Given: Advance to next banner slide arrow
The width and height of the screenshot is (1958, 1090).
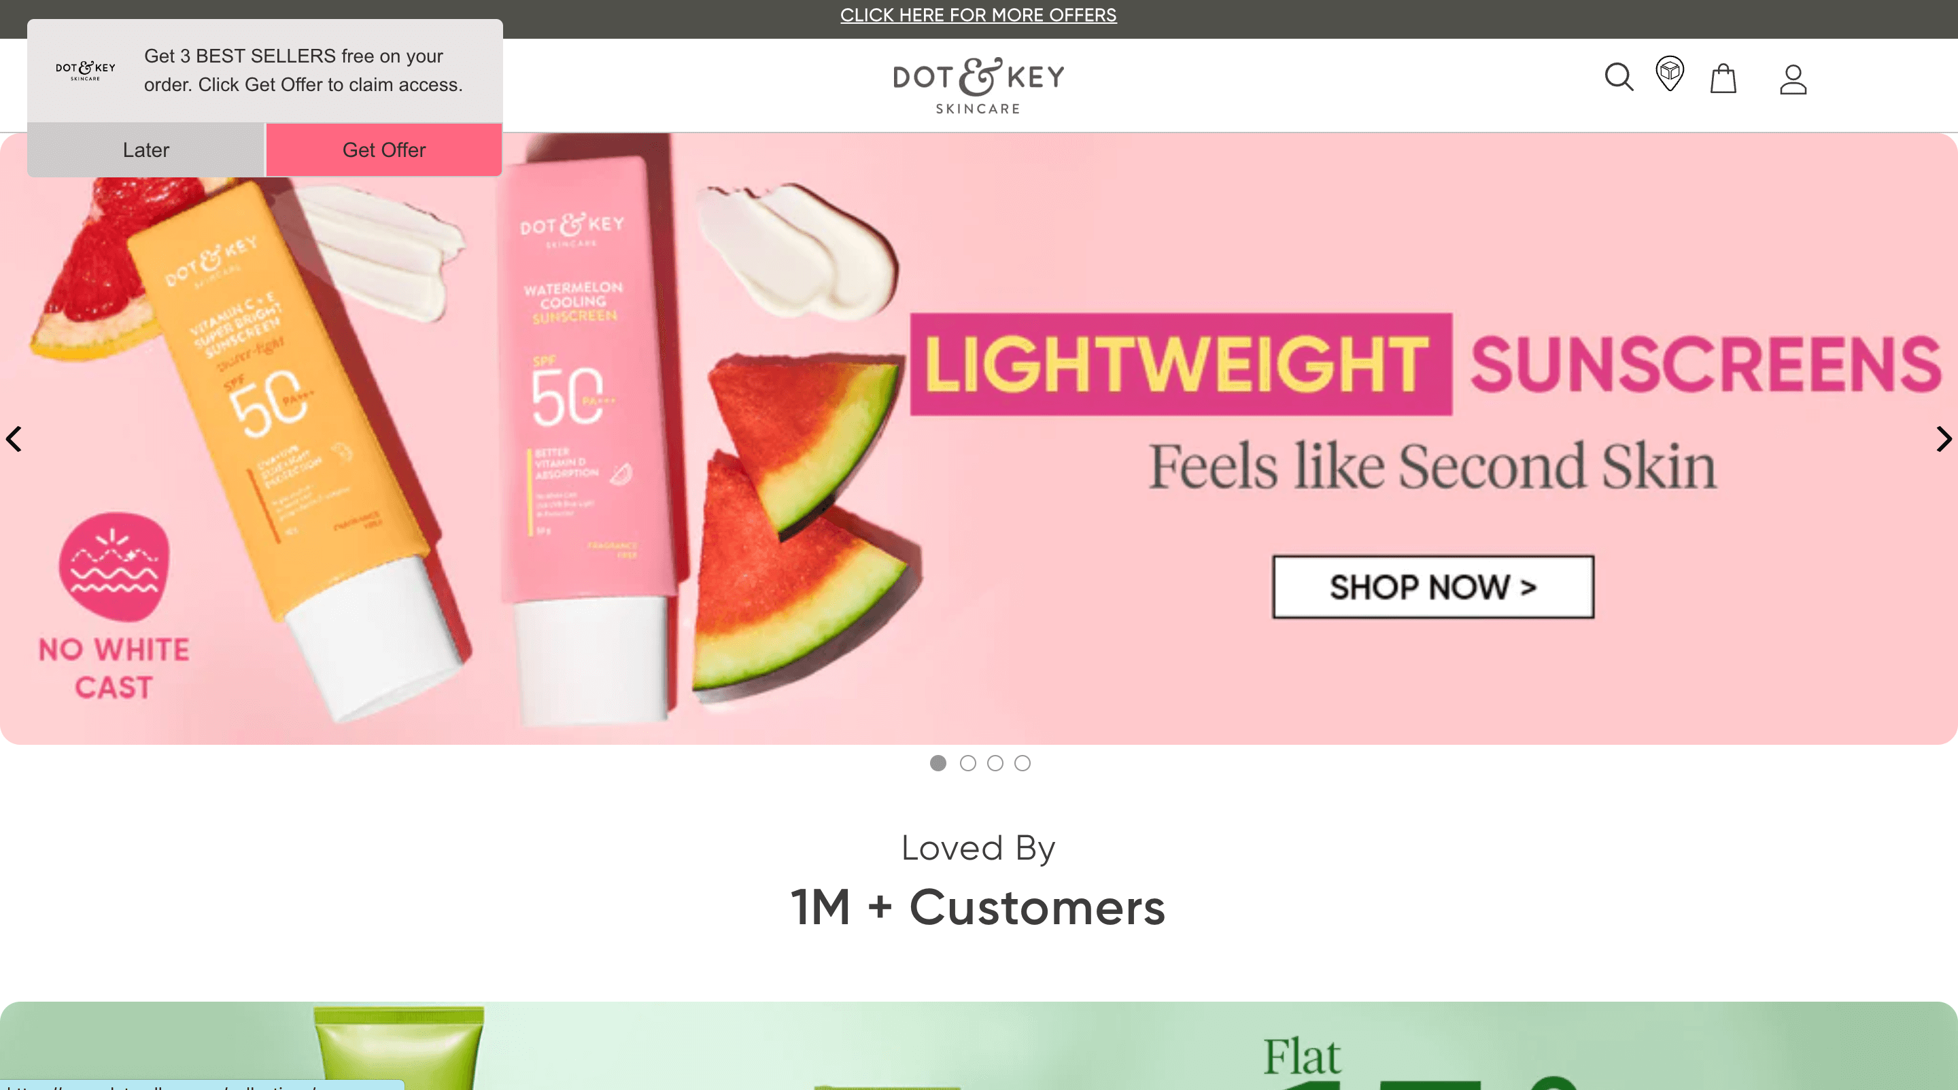Looking at the screenshot, I should coord(1944,439).
